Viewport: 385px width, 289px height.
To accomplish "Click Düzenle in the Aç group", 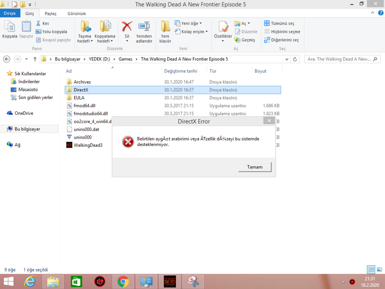I will click(x=246, y=32).
